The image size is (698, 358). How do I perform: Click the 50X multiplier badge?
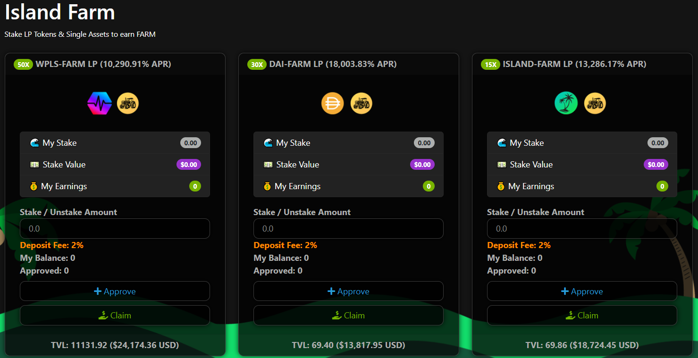23,64
